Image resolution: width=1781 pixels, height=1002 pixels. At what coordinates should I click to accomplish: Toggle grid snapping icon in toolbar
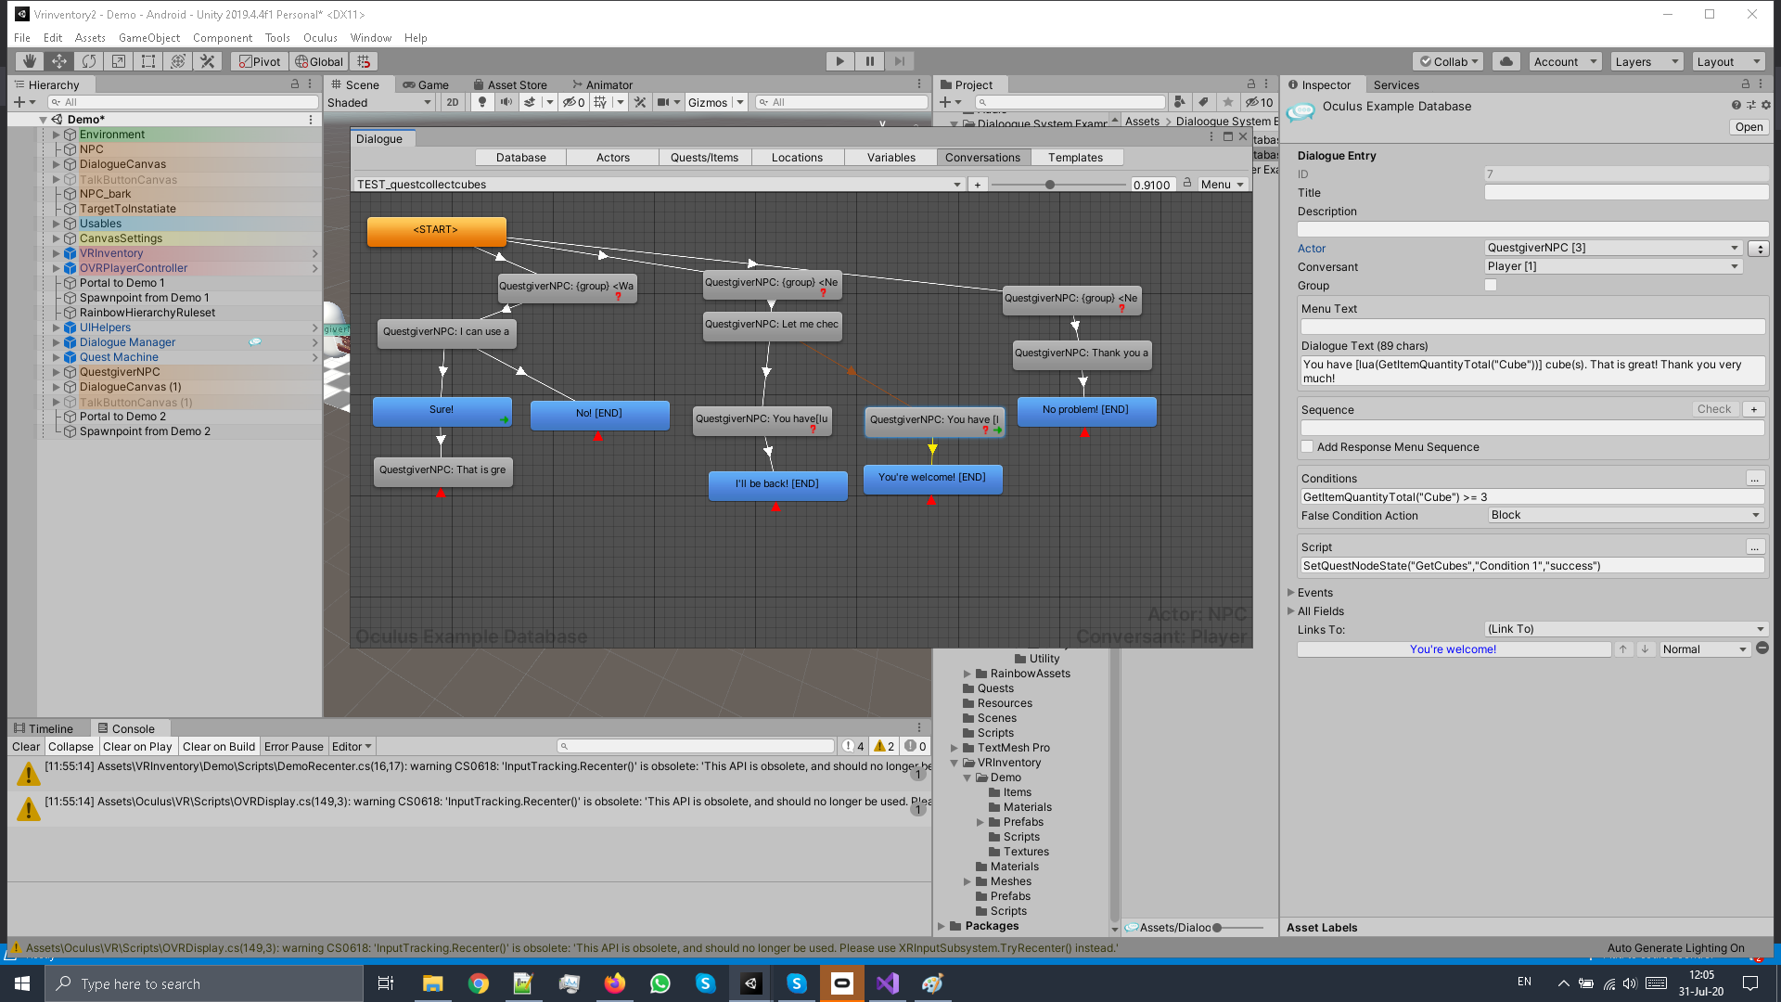tap(364, 61)
